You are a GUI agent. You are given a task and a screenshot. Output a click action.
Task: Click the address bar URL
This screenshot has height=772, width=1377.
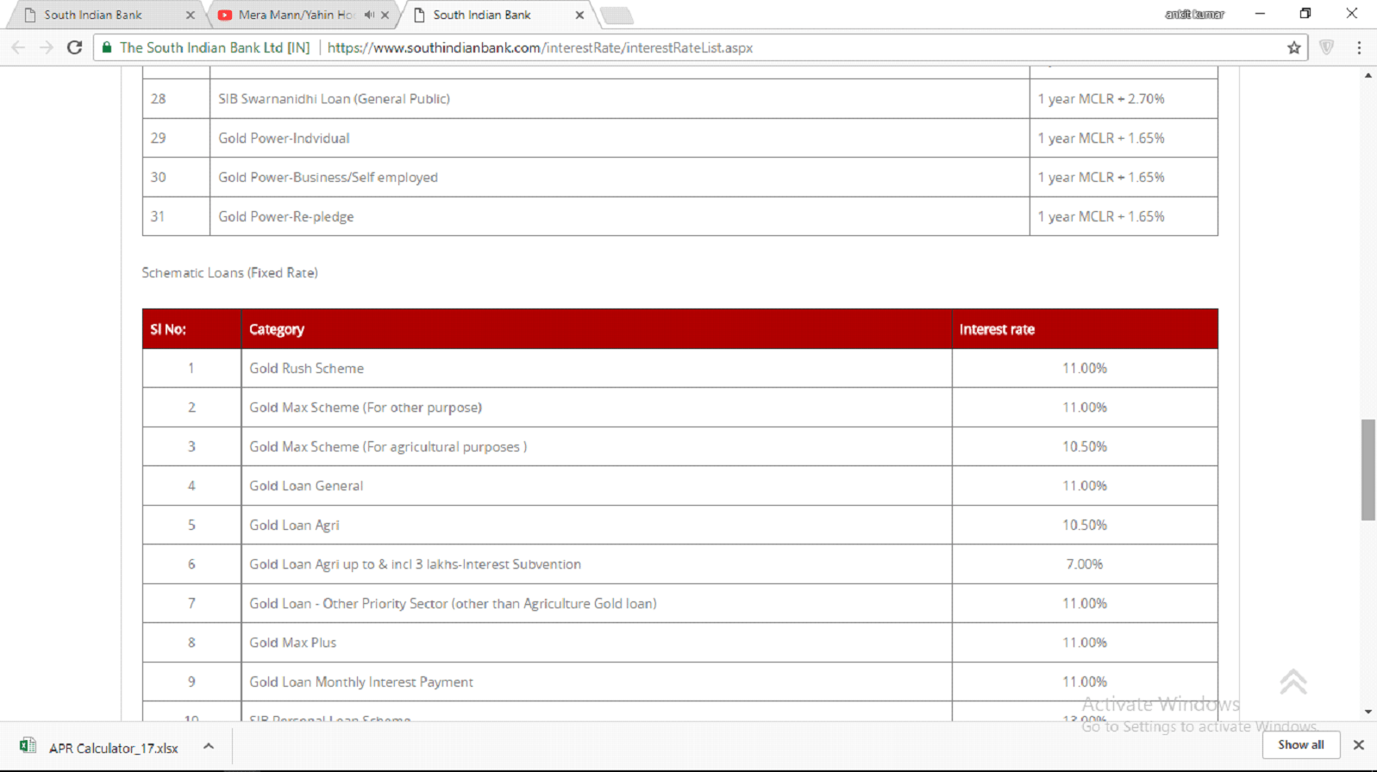(x=540, y=47)
